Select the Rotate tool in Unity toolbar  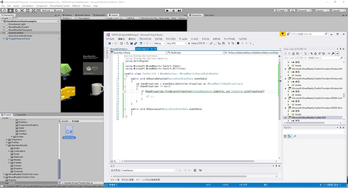point(16,11)
